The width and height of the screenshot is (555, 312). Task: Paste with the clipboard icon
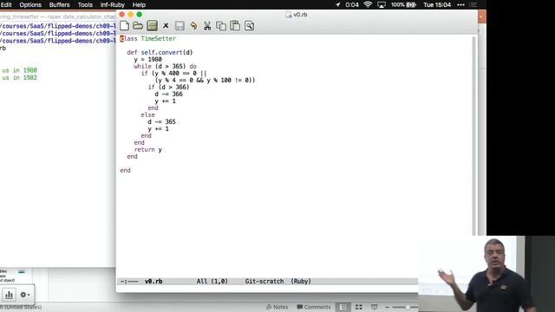pyautogui.click(x=235, y=25)
